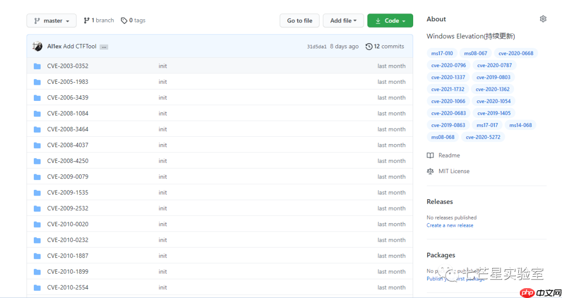Select the ms14-068 topic tag
Screen dimensions: 562x298
[520, 125]
